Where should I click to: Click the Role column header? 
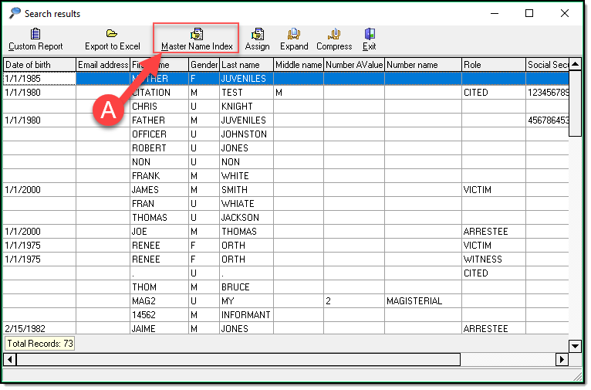493,65
